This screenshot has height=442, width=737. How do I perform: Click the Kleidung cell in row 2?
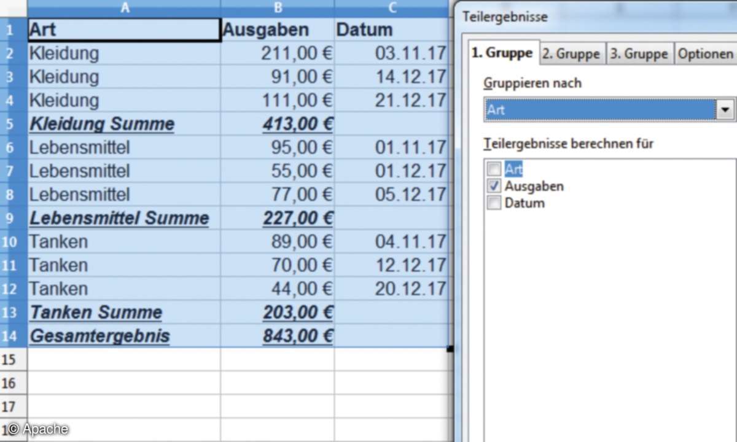coord(124,53)
